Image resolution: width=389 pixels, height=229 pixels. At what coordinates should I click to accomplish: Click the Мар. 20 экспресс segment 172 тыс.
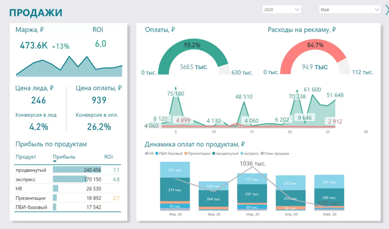click(x=252, y=179)
